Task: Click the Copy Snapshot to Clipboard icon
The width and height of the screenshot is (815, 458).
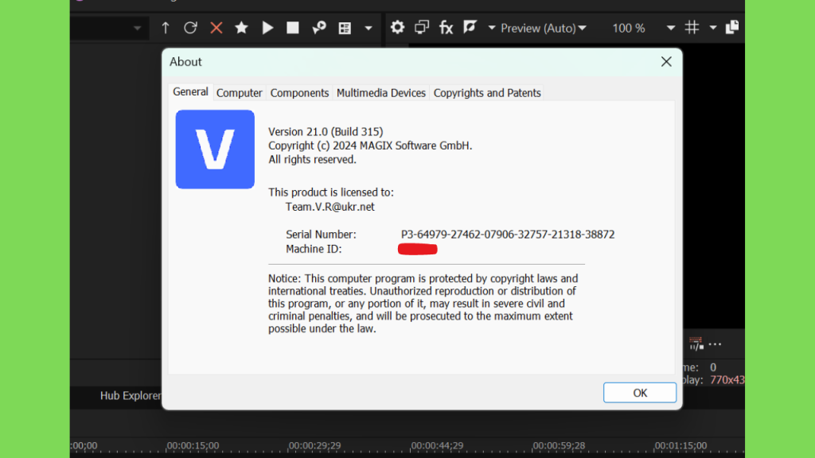Action: click(732, 28)
